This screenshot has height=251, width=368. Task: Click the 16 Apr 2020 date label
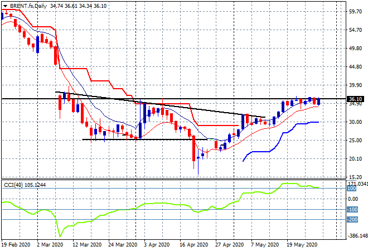pyautogui.click(x=193, y=245)
